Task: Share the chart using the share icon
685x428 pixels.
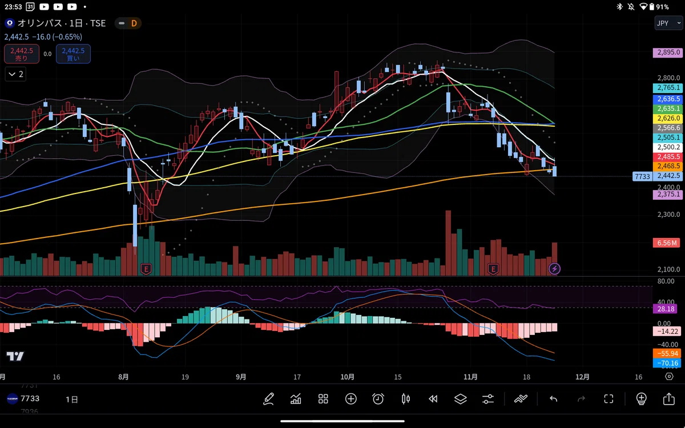Action: 668,399
